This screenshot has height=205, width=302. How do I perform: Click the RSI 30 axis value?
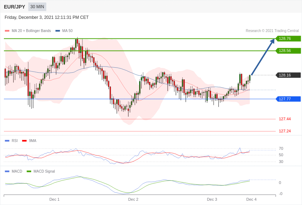(x=281, y=162)
